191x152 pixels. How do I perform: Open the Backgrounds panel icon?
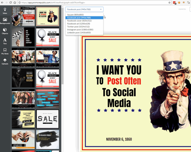pos(5,20)
